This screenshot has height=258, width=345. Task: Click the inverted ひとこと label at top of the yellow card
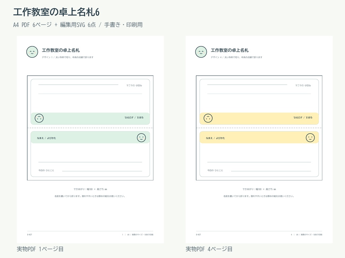[303, 85]
